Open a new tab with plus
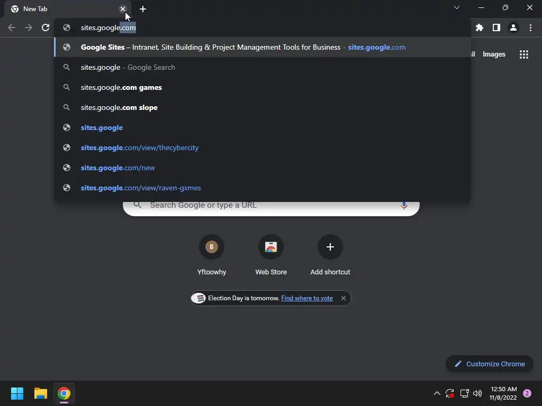The image size is (542, 406). (143, 9)
